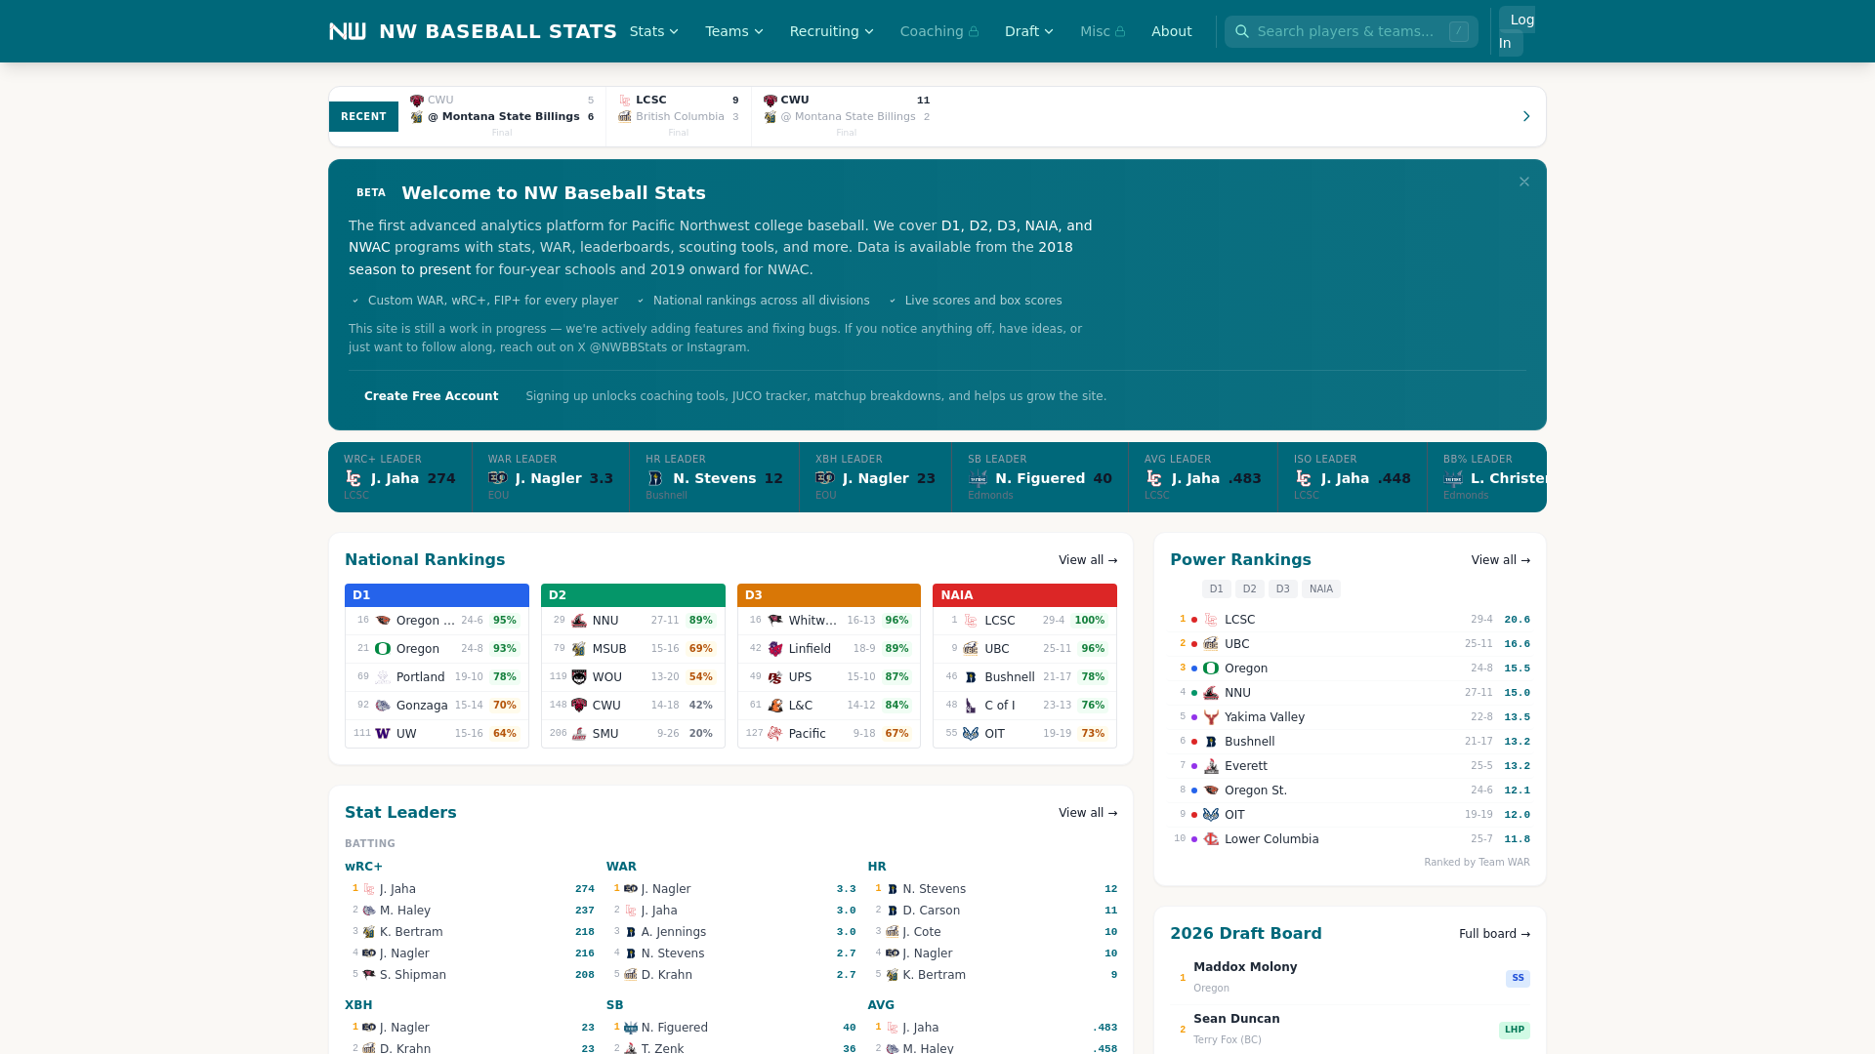
Task: Click OIT logo in NAIA national rankings
Action: [971, 734]
